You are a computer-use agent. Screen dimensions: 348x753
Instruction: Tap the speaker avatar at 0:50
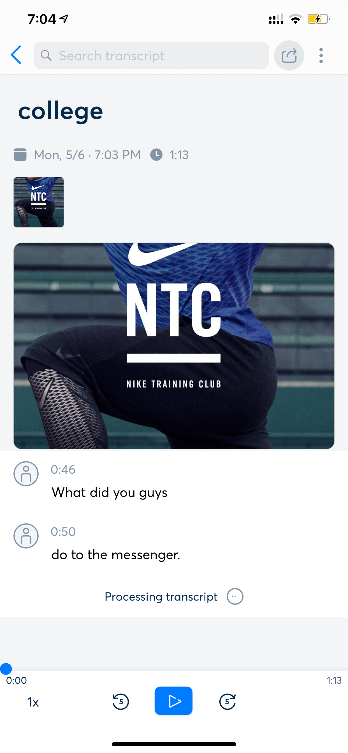26,536
